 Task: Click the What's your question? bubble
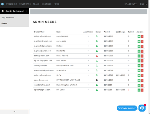click(x=127, y=108)
